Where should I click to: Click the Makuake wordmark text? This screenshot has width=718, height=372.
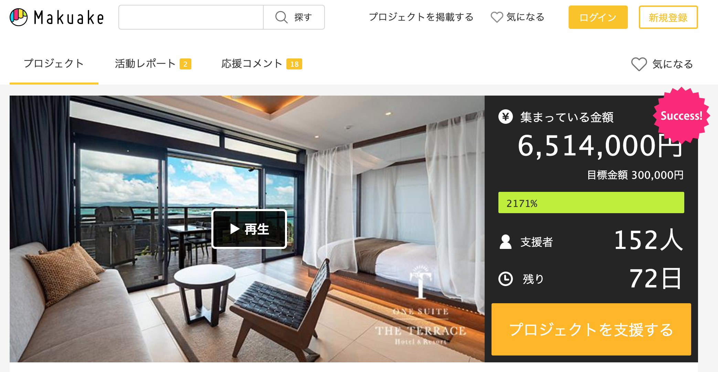[69, 18]
